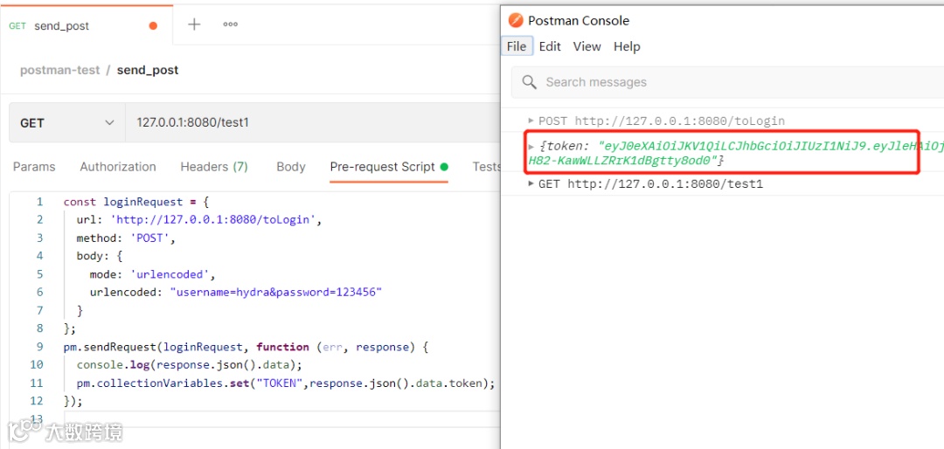
Task: Open the Help menu in Postman Console
Action: coord(627,46)
